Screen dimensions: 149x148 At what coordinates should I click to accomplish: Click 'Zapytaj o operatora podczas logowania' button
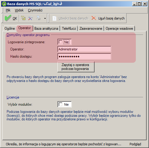(76, 67)
